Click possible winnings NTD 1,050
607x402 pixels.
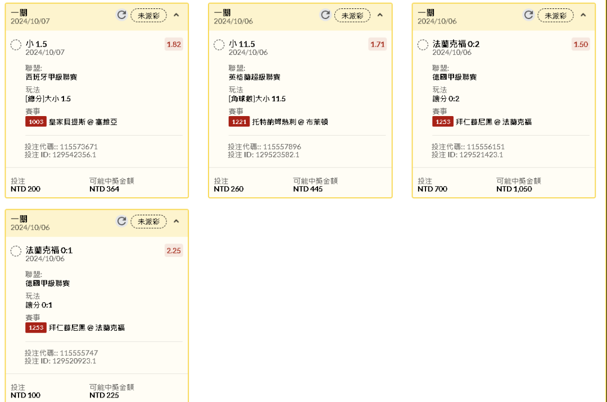(x=514, y=189)
